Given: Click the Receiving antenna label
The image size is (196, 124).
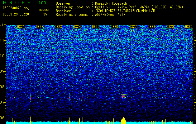Looking at the screenshot, I should click(x=72, y=15).
